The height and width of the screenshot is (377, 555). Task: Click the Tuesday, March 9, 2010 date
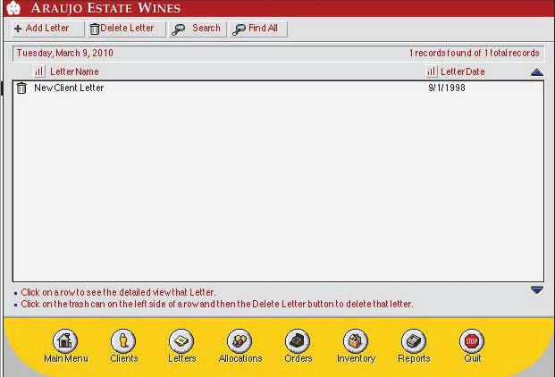[64, 53]
